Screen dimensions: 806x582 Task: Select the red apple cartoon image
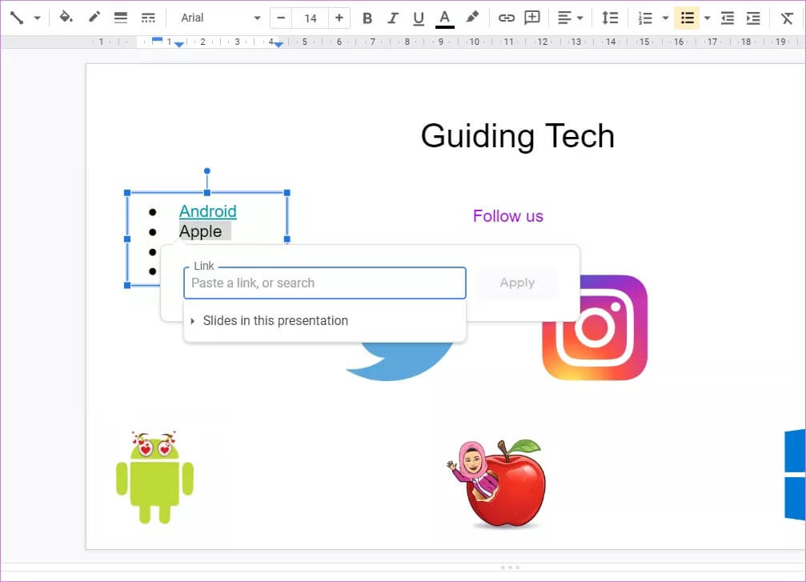(x=496, y=484)
